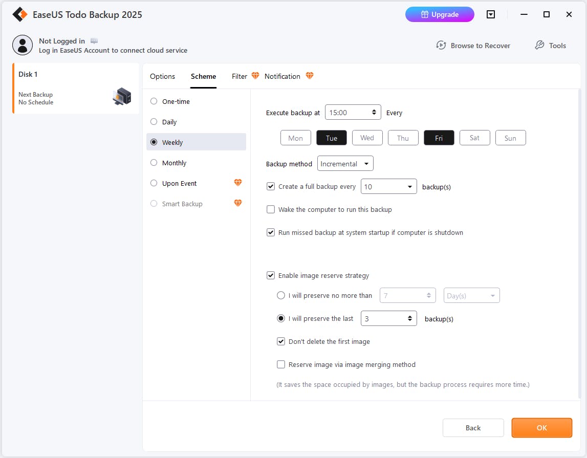
Task: Click the Disk 1 computer icon
Action: [x=122, y=96]
